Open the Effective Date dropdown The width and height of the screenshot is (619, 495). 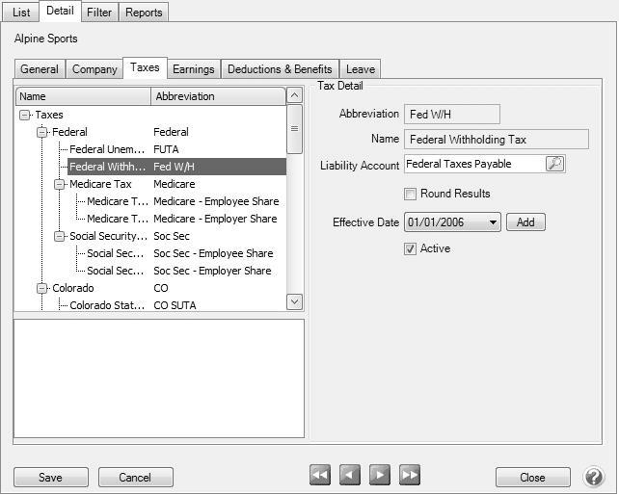tap(494, 222)
